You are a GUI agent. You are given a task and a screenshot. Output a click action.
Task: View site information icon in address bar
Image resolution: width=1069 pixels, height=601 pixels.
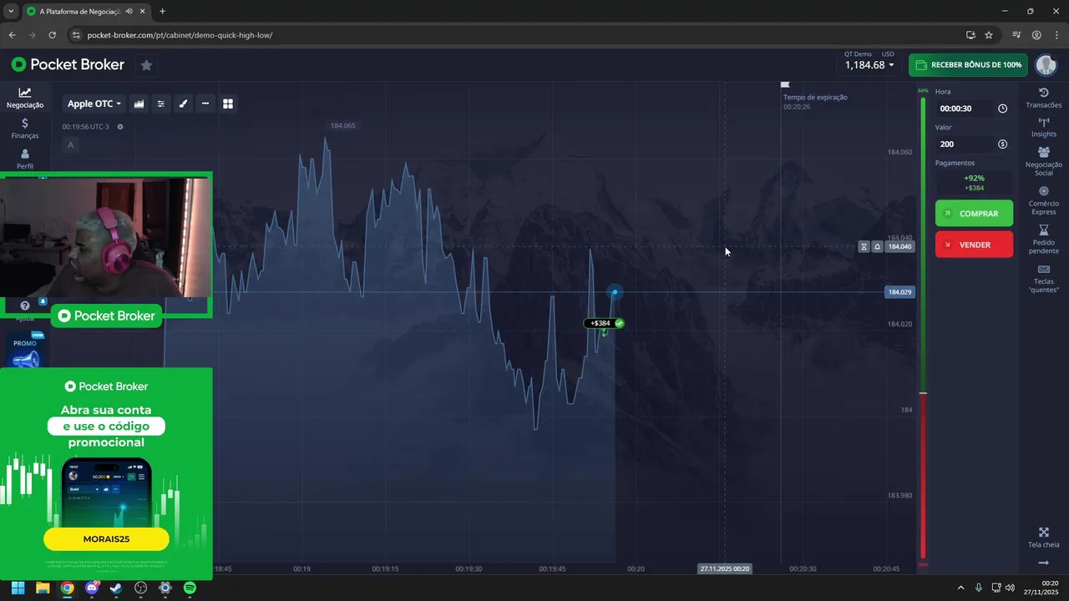pyautogui.click(x=76, y=35)
